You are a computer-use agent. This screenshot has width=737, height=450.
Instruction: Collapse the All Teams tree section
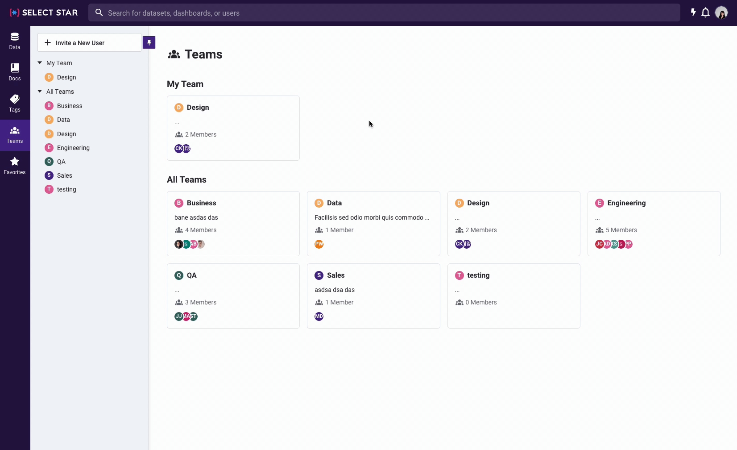click(x=40, y=92)
